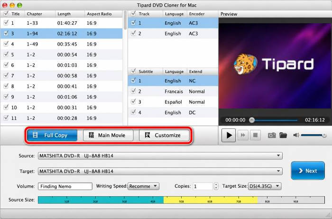The height and width of the screenshot is (219, 332).
Task: Select title length 00:35:45
Action: click(67, 44)
